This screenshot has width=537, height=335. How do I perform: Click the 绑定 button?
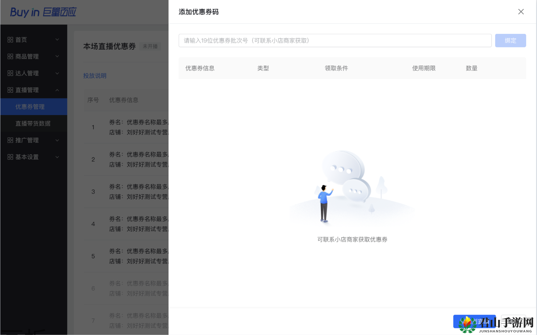(510, 41)
